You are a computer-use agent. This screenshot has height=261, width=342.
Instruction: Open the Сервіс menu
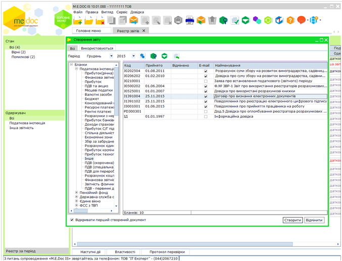[121, 12]
